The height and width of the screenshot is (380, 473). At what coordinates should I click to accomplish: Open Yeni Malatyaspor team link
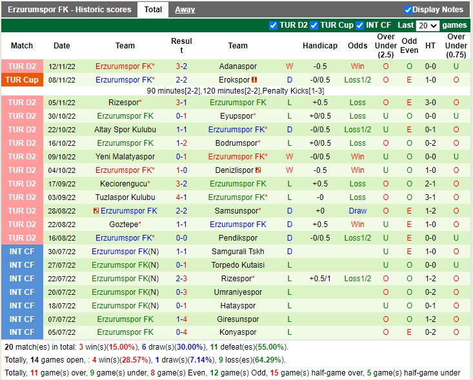(x=125, y=157)
